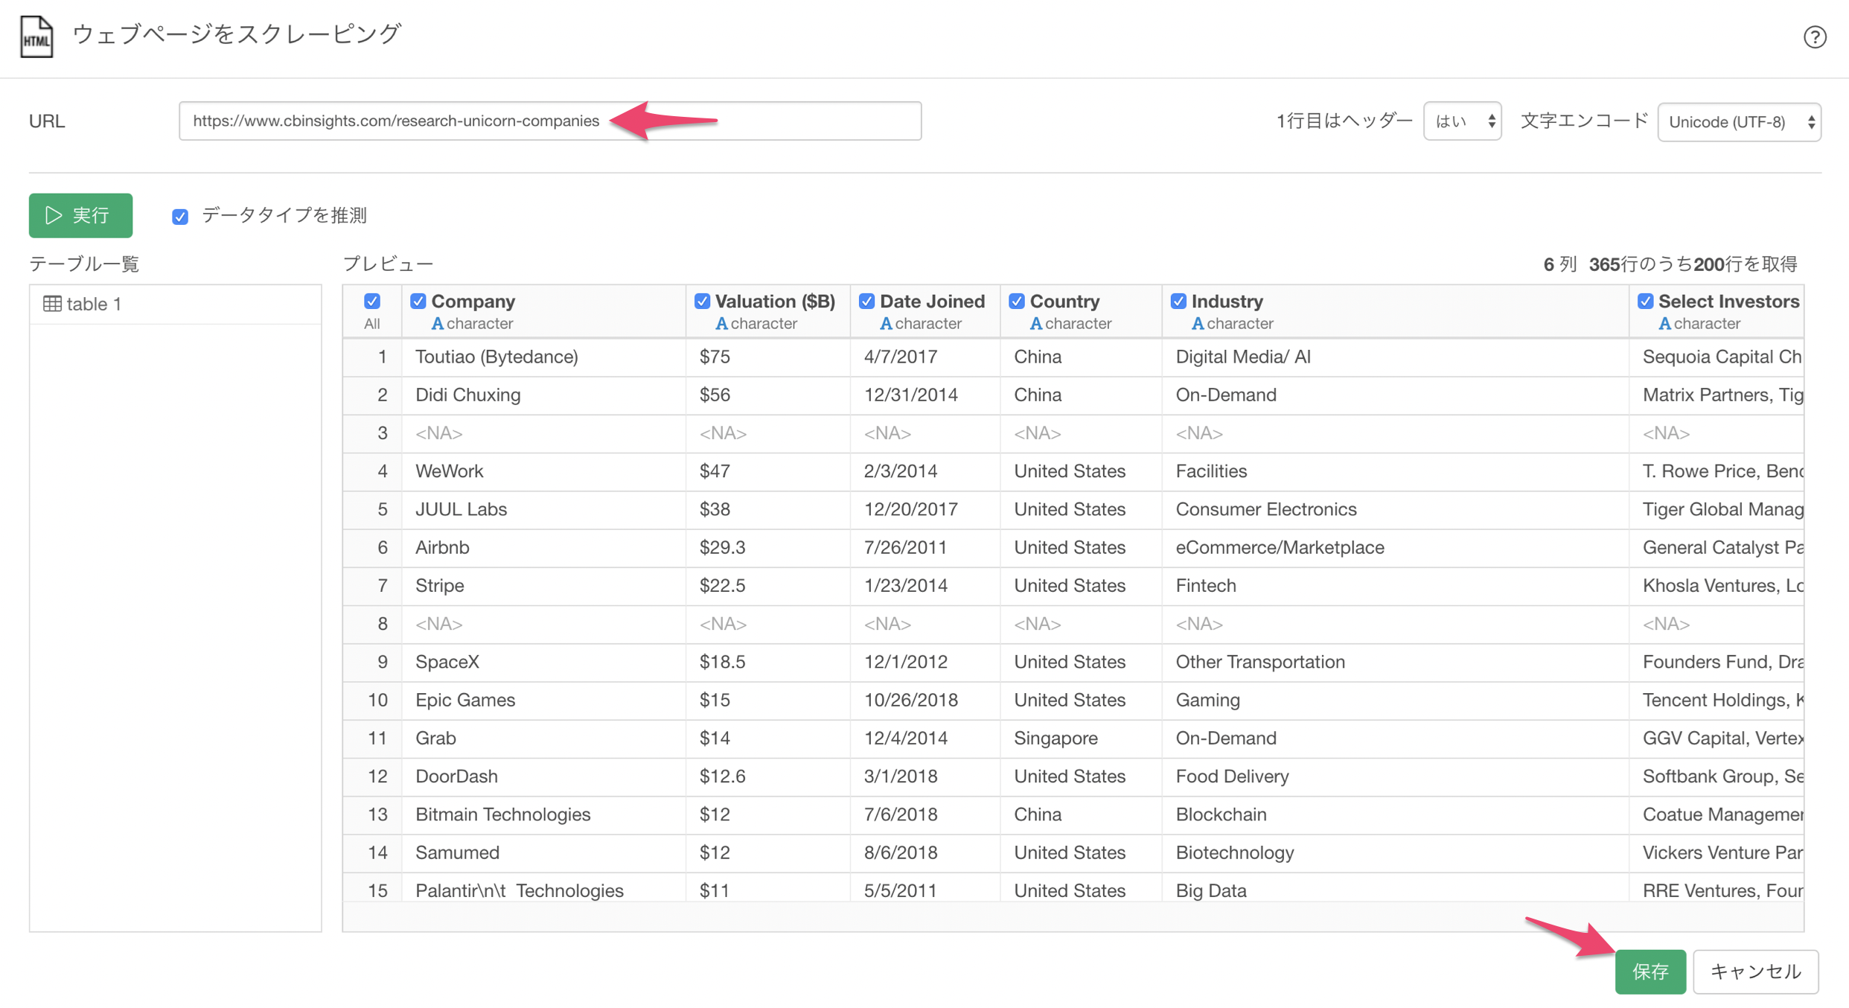Click the Food Delivery industry cell

[1396, 776]
